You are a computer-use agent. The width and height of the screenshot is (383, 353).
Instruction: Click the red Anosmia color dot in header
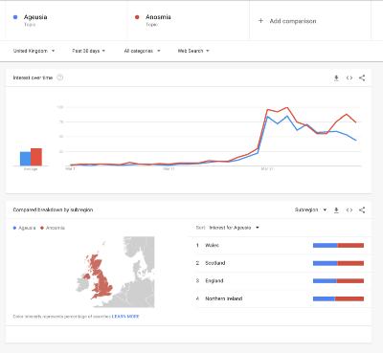[137, 17]
